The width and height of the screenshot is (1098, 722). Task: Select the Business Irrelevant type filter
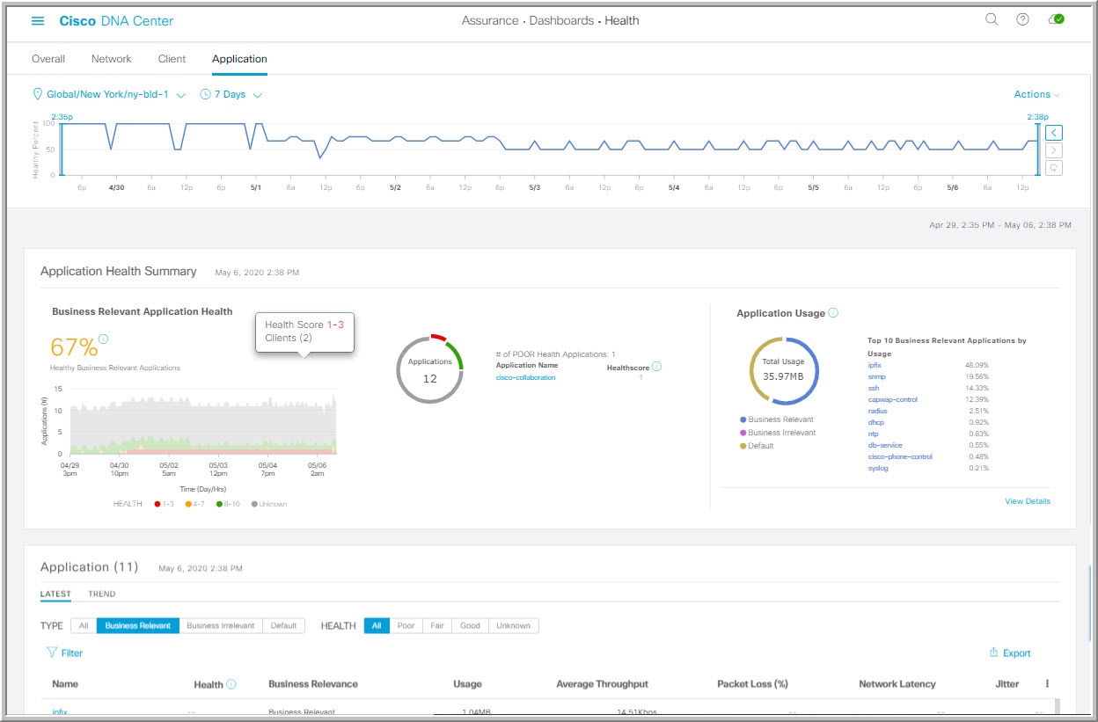(221, 626)
